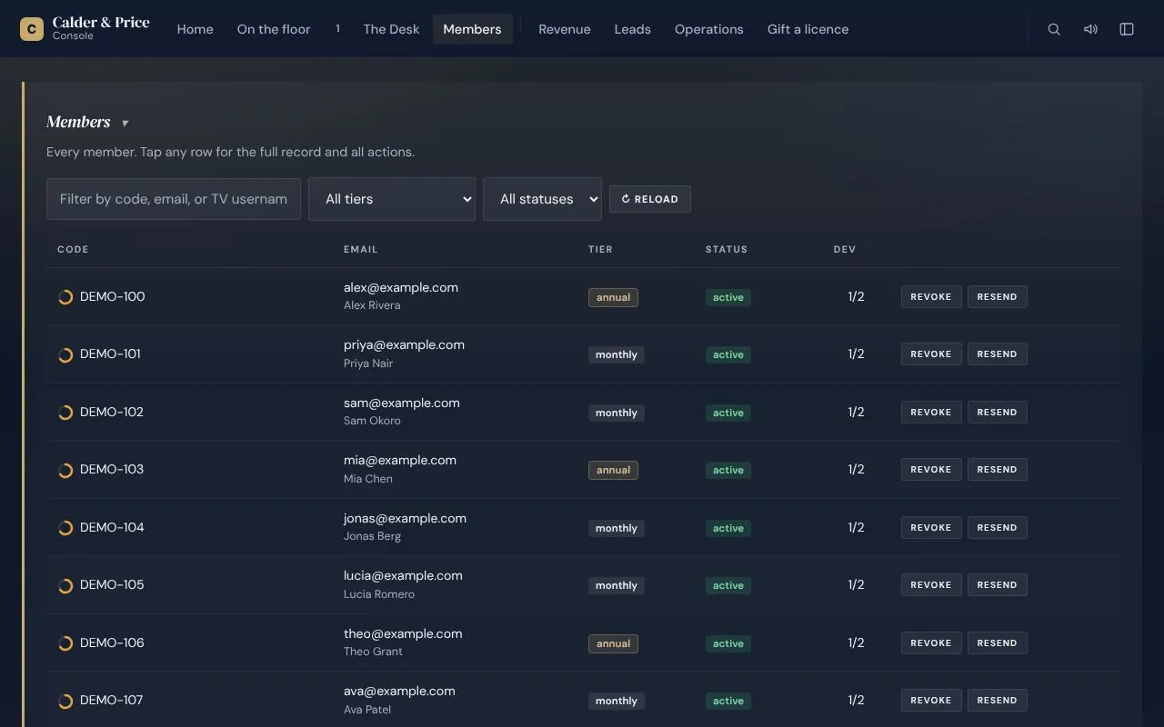Expand the Members heading triangle

tap(125, 124)
